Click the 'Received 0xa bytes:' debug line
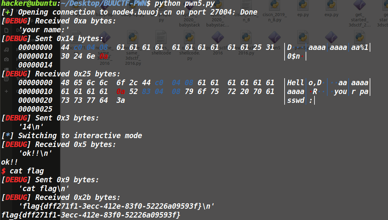The width and height of the screenshot is (388, 220). [x=59, y=21]
